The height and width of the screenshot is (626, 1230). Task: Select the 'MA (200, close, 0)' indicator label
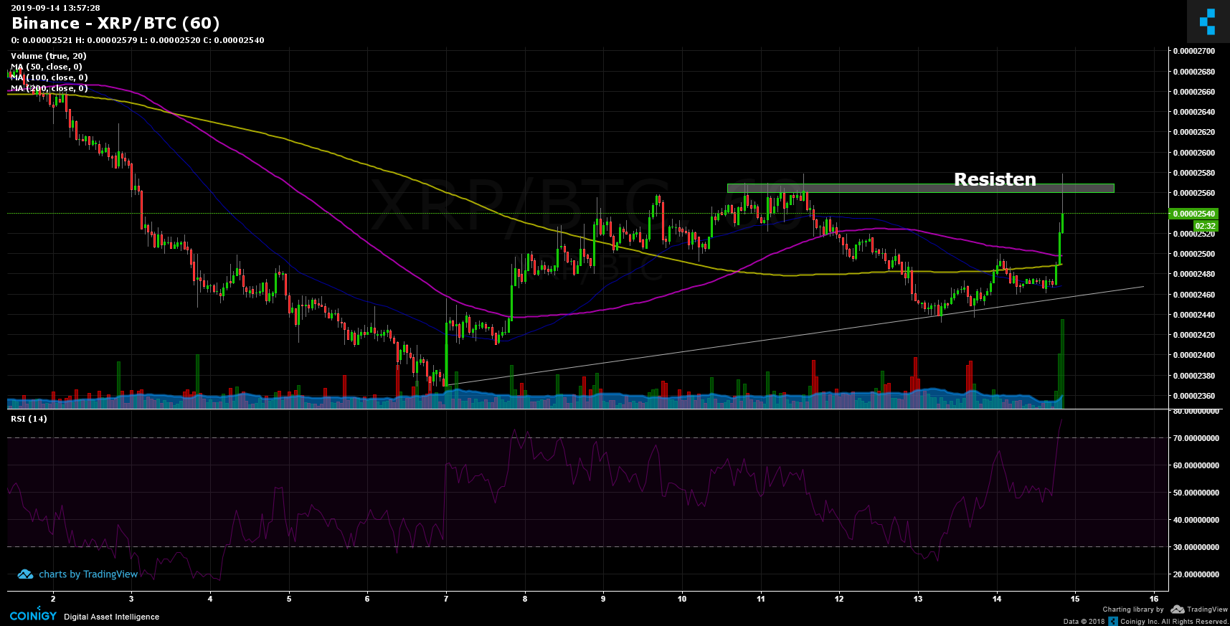(x=49, y=88)
